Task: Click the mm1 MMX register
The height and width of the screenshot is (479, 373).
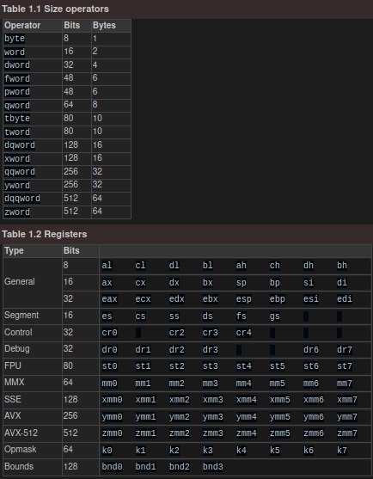Action: coord(144,383)
